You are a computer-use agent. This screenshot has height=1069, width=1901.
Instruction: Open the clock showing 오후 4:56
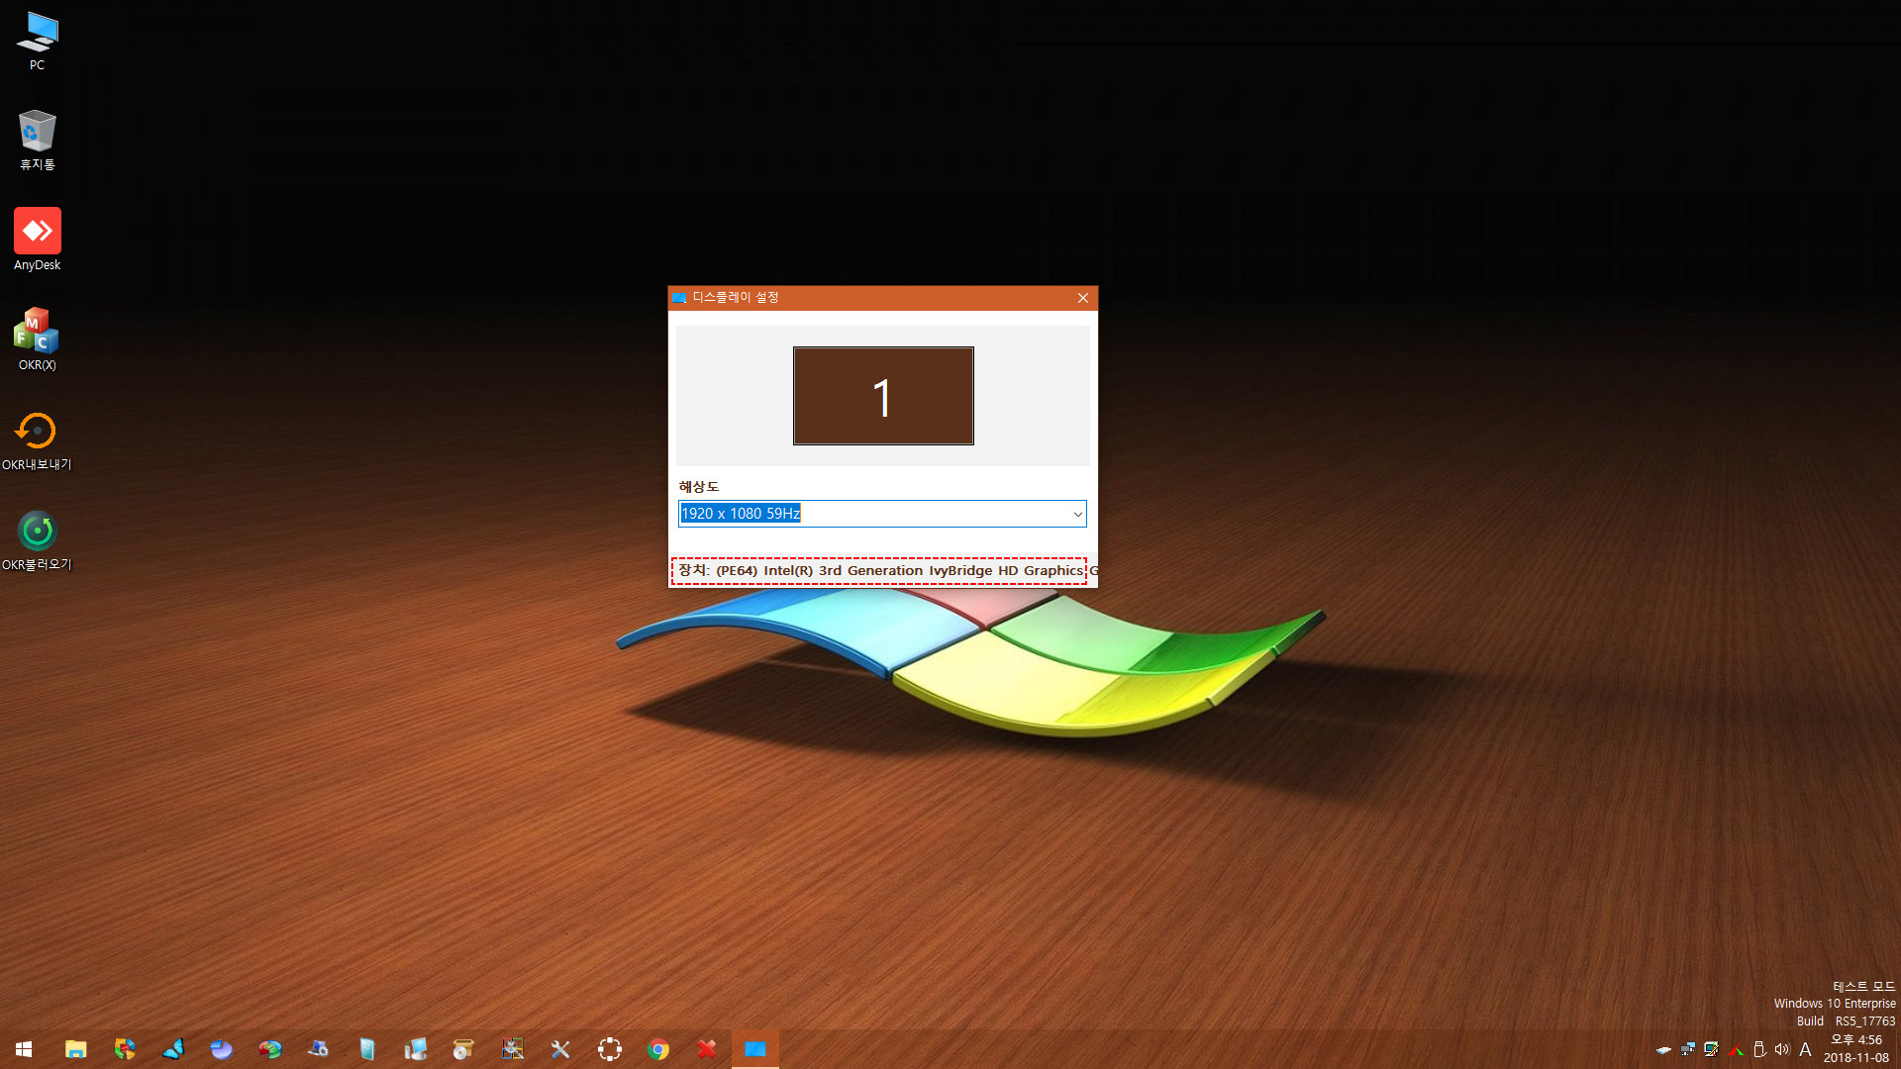[1855, 1049]
